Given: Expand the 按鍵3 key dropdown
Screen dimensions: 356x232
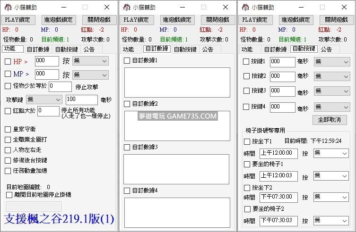Looking at the screenshot, I should pos(332,91).
